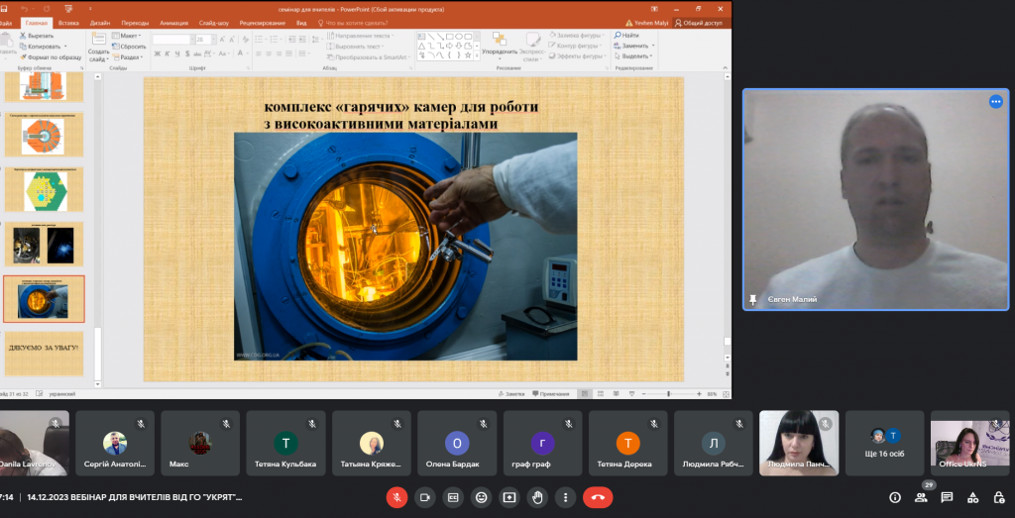Open the Упорядочить arrange dropdown
1015x518 pixels.
pyautogui.click(x=501, y=52)
